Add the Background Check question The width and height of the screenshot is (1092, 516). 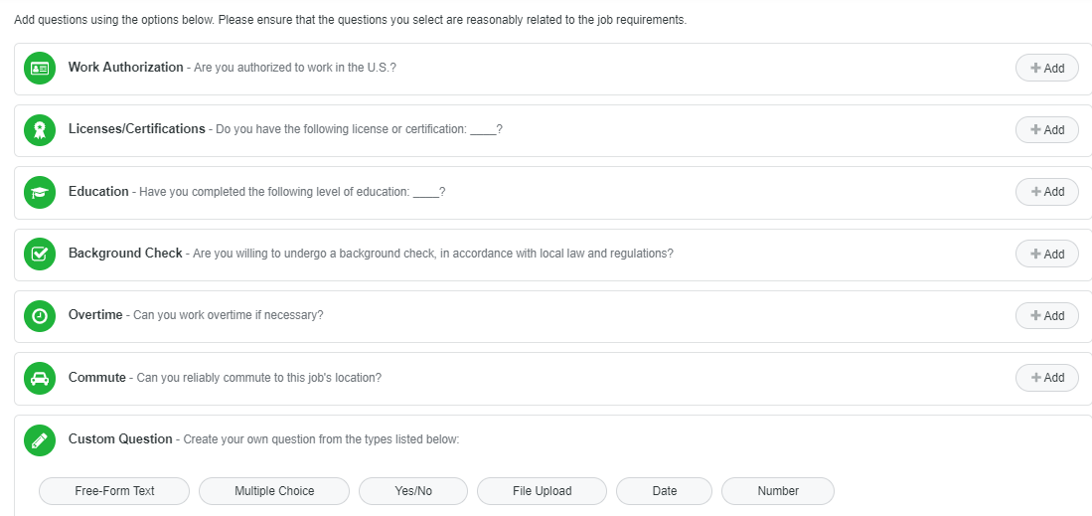1046,255
